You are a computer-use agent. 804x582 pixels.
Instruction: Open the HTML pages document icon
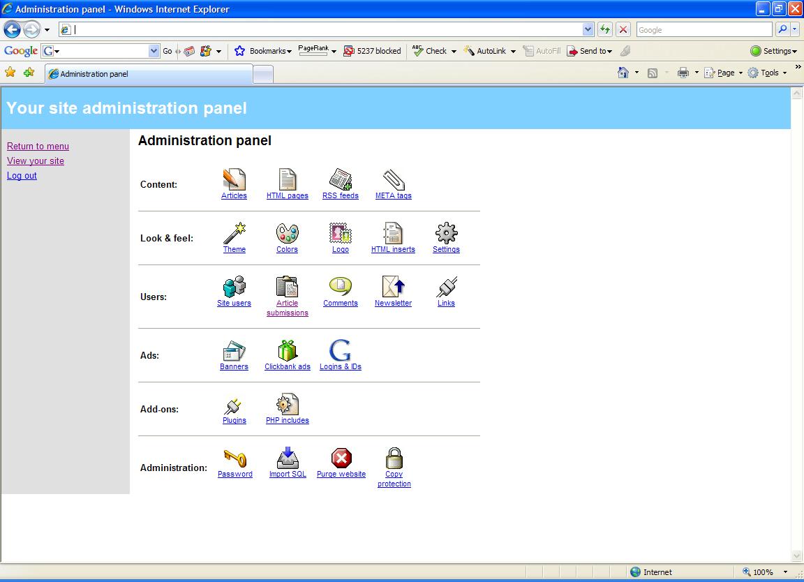[x=287, y=179]
